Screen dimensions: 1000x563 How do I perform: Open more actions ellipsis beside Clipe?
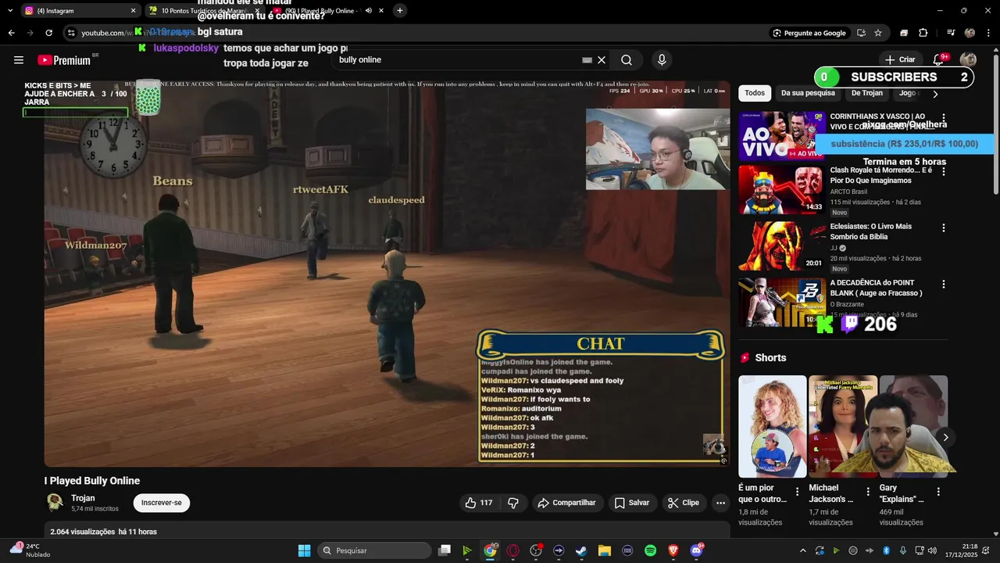tap(721, 503)
